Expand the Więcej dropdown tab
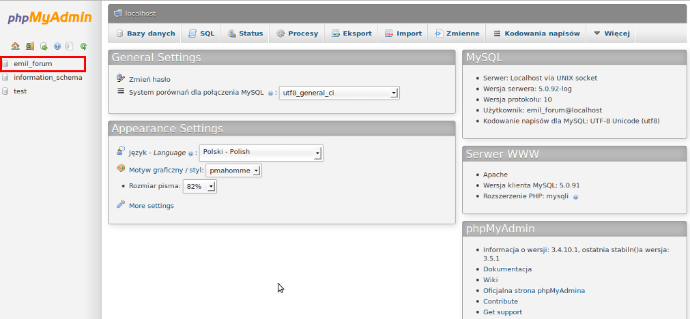690x319 pixels. [612, 33]
